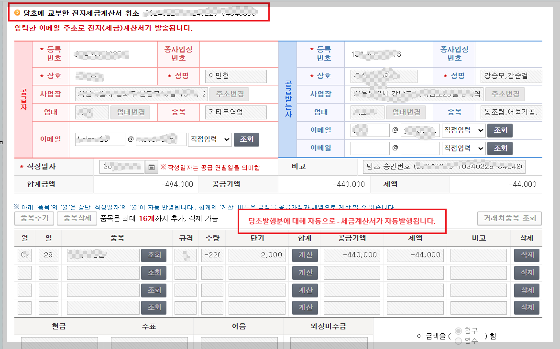Click 조회 next to buyer first email
The width and height of the screenshot is (560, 349).
(500, 130)
